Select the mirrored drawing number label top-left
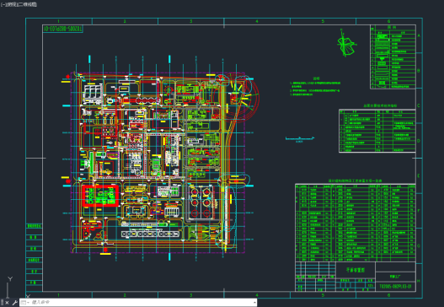This screenshot has width=444, height=307. [63, 29]
